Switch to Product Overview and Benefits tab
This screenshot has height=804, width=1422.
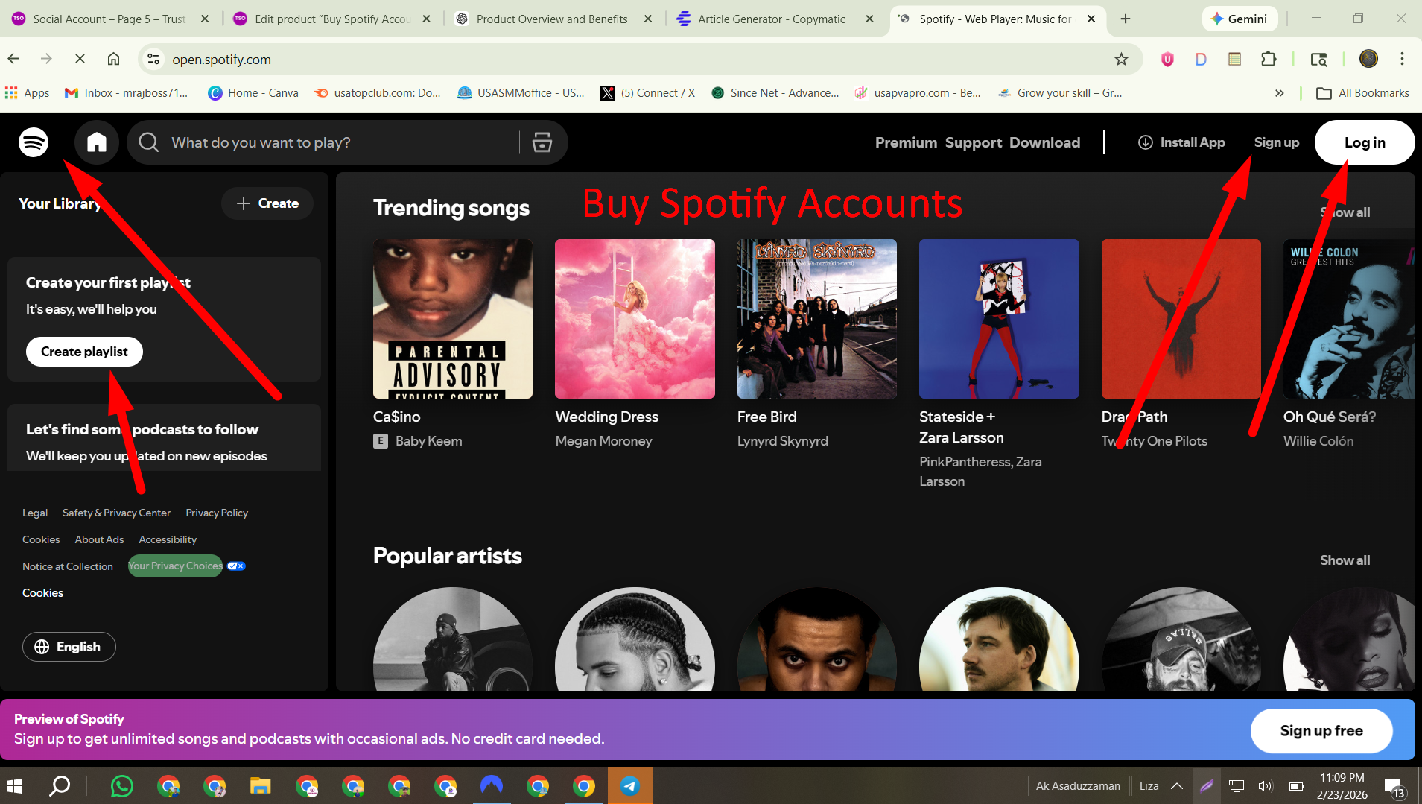(x=552, y=19)
